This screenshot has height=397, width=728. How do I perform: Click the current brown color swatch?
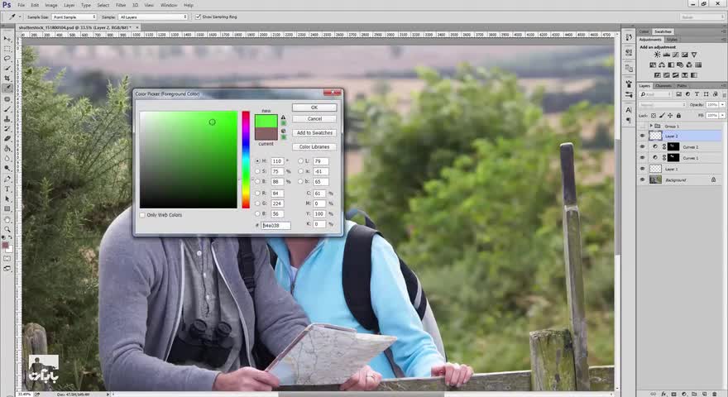pyautogui.click(x=266, y=134)
